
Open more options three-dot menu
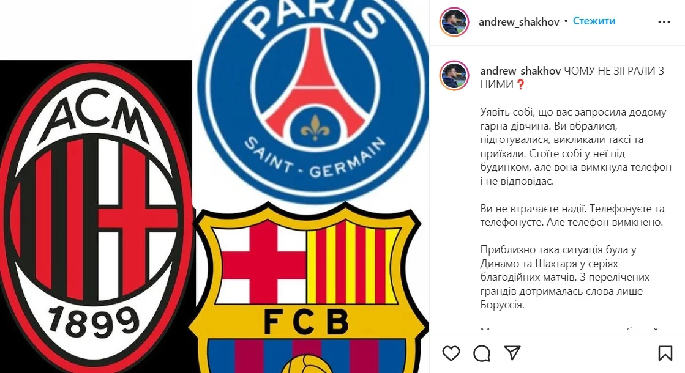pos(664,22)
